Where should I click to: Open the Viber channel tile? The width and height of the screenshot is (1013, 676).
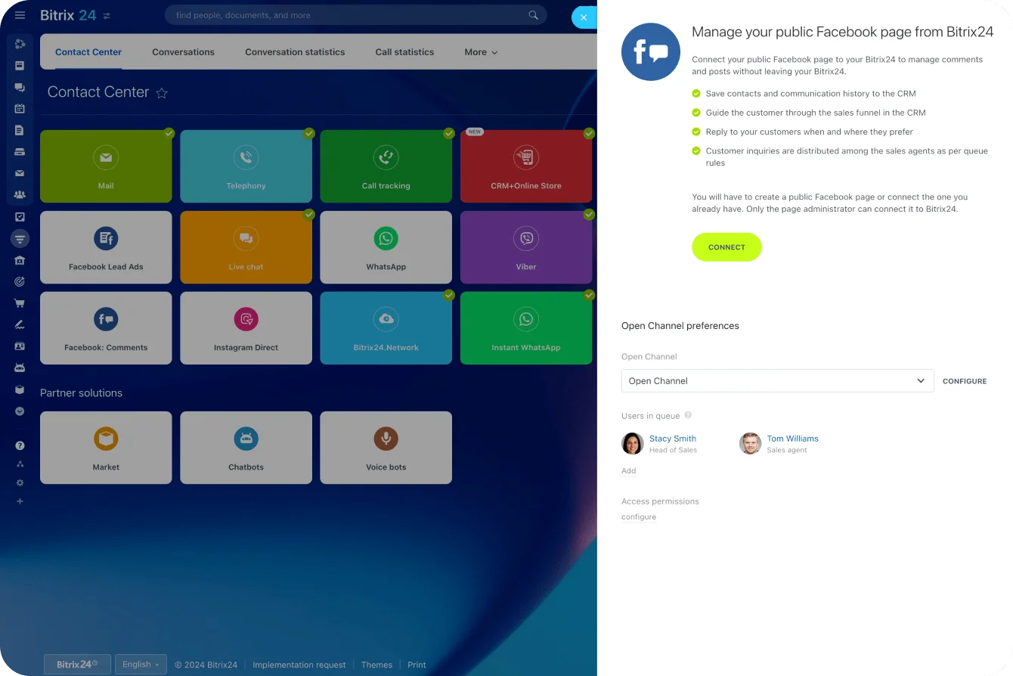[525, 247]
